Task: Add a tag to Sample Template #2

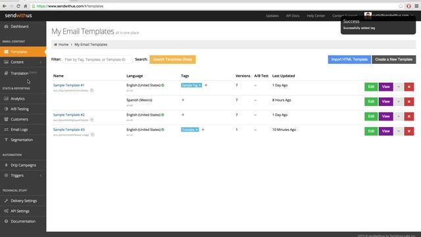Action: [x=183, y=115]
